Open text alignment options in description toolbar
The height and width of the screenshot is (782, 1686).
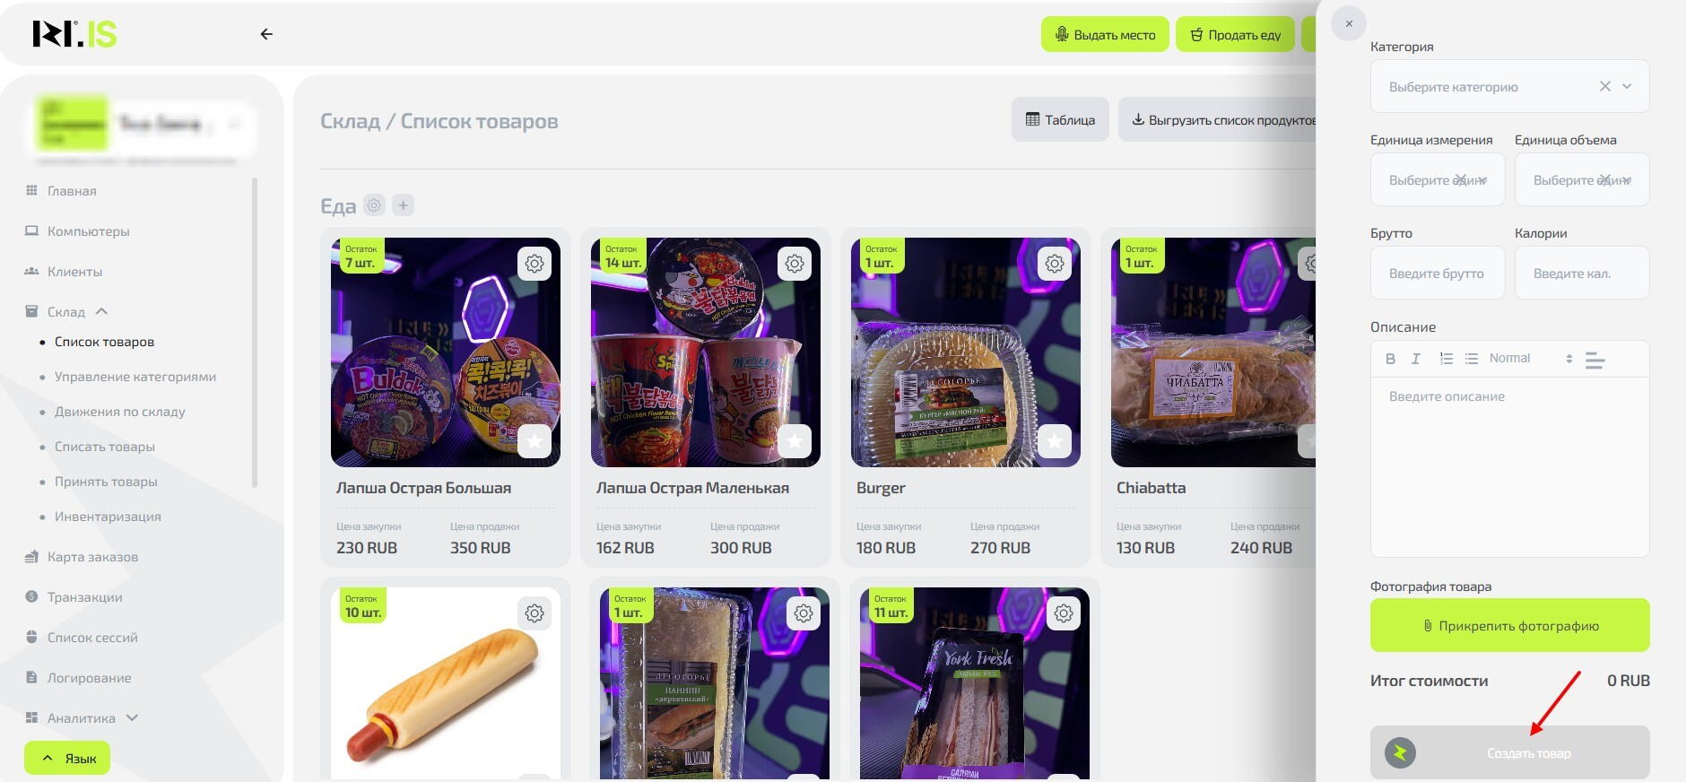point(1595,360)
